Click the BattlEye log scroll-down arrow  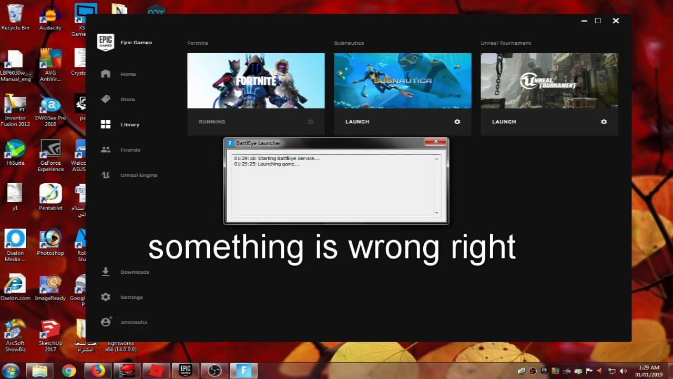[x=436, y=213]
